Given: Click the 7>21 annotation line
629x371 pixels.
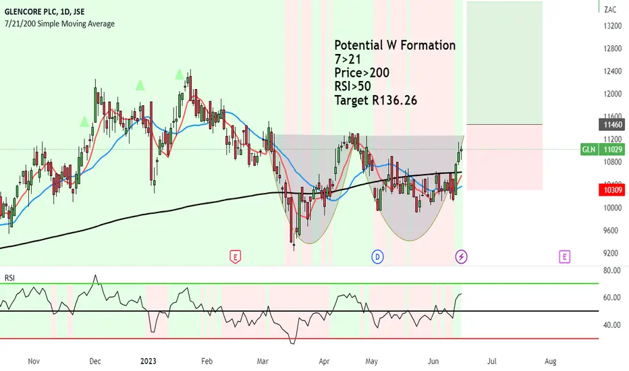Looking at the screenshot, I should tap(348, 59).
